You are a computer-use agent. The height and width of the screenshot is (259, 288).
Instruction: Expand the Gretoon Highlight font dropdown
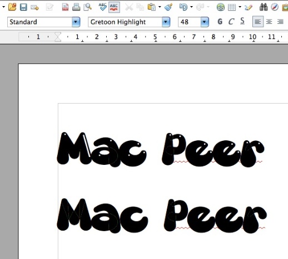point(166,22)
